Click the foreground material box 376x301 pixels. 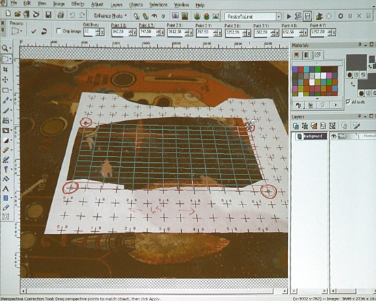pyautogui.click(x=356, y=62)
